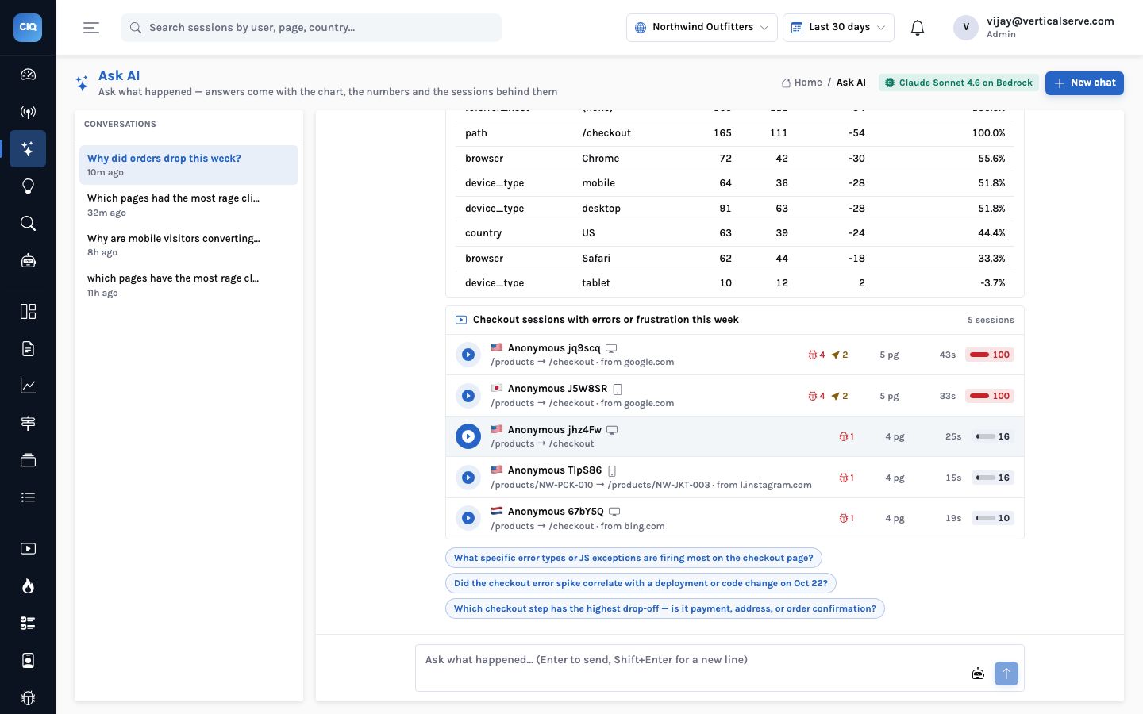Click the robot icon in chat input

coord(978,674)
